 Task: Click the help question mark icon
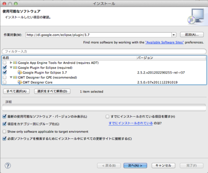[x=8, y=166]
